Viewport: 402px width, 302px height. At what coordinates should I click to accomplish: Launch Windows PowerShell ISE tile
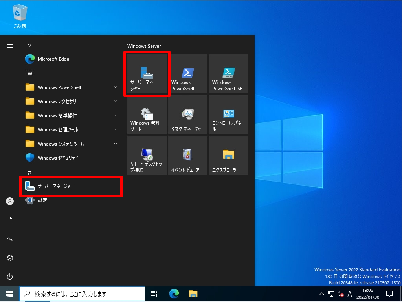[228, 74]
